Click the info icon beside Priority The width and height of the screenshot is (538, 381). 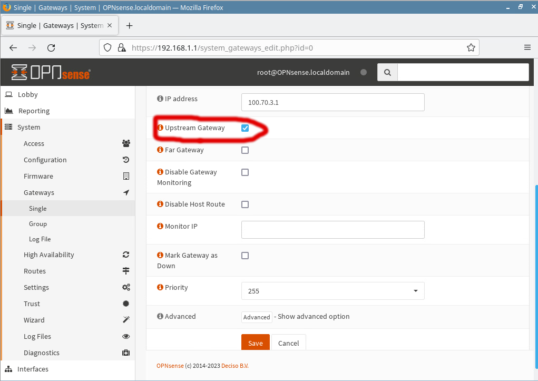coord(160,288)
